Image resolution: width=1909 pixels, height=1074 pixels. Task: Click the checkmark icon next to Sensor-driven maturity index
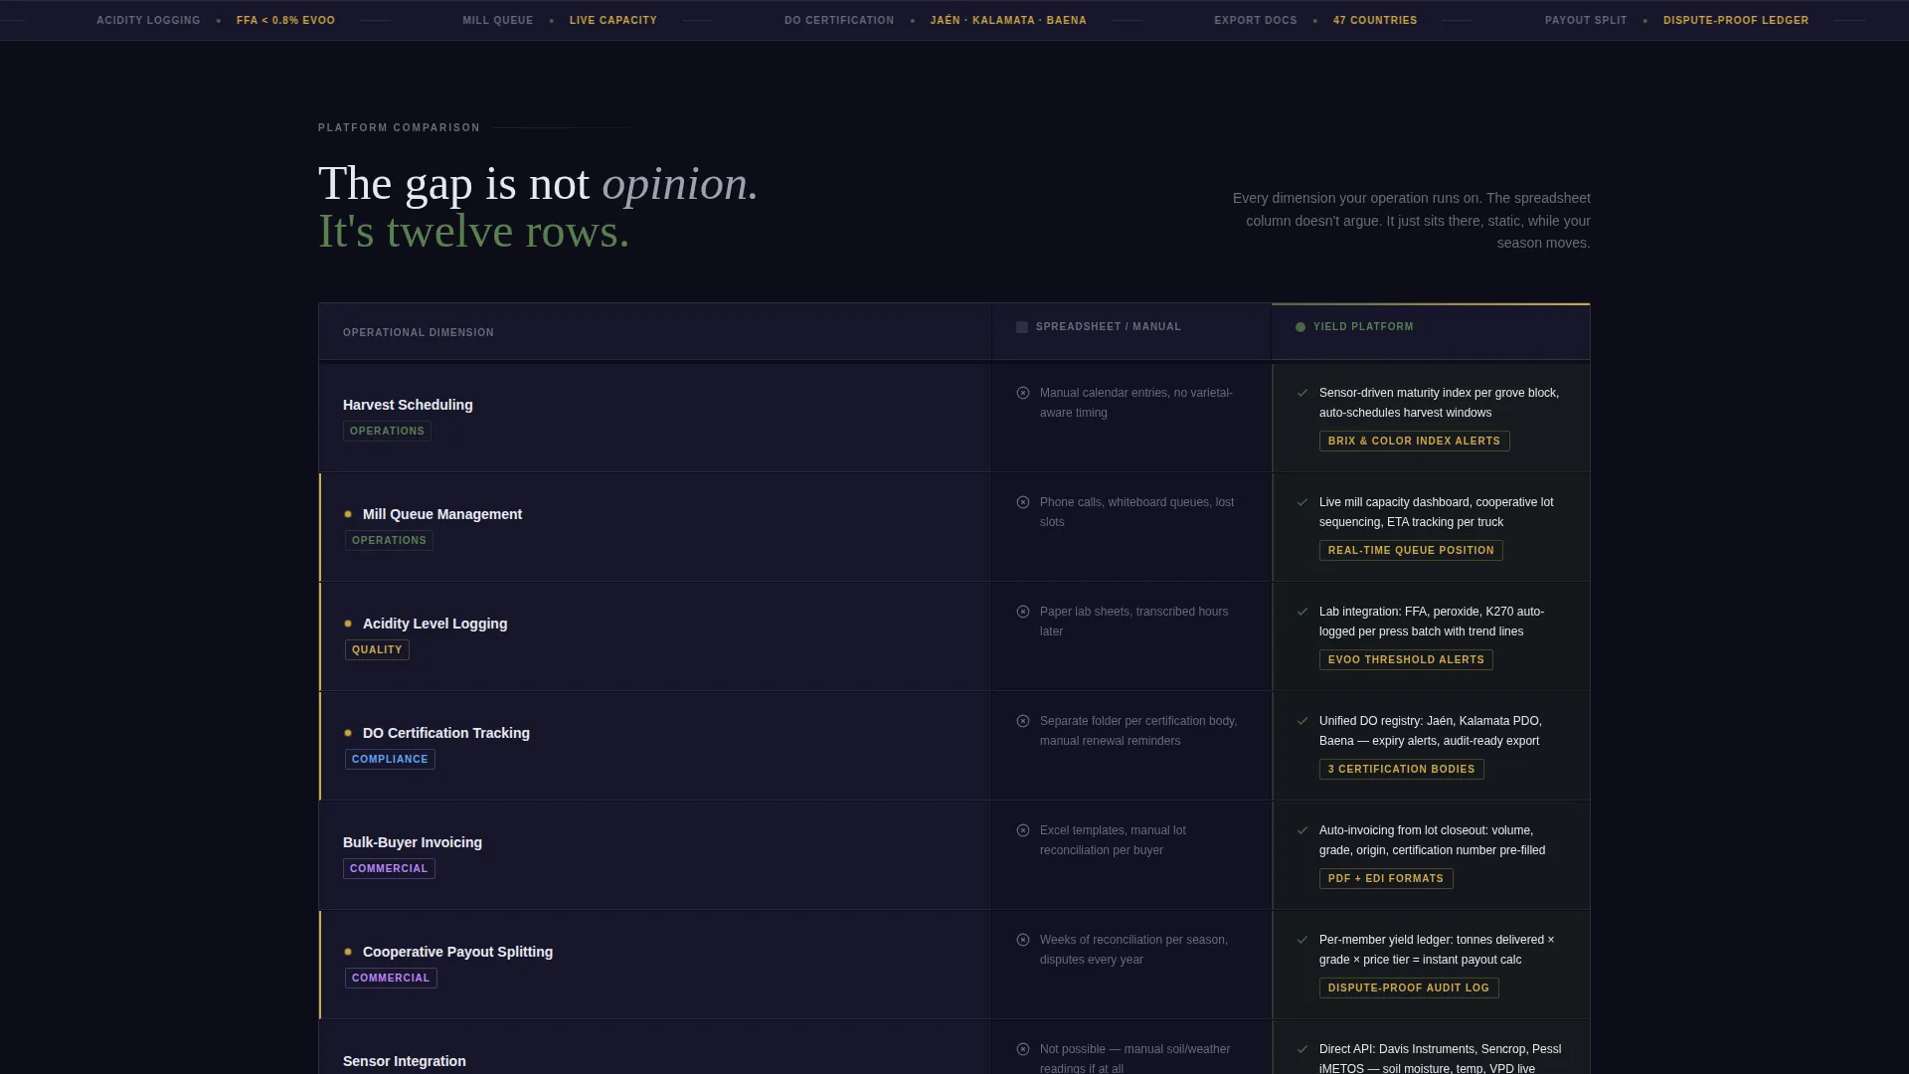pyautogui.click(x=1302, y=393)
